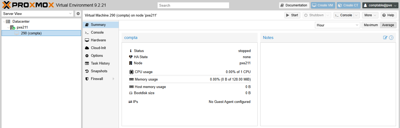The image size is (400, 128).
Task: Select Datacenter in the tree
Action: [x=21, y=21]
